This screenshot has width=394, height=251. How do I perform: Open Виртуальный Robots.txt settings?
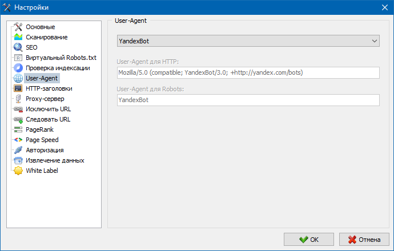[x=61, y=58]
